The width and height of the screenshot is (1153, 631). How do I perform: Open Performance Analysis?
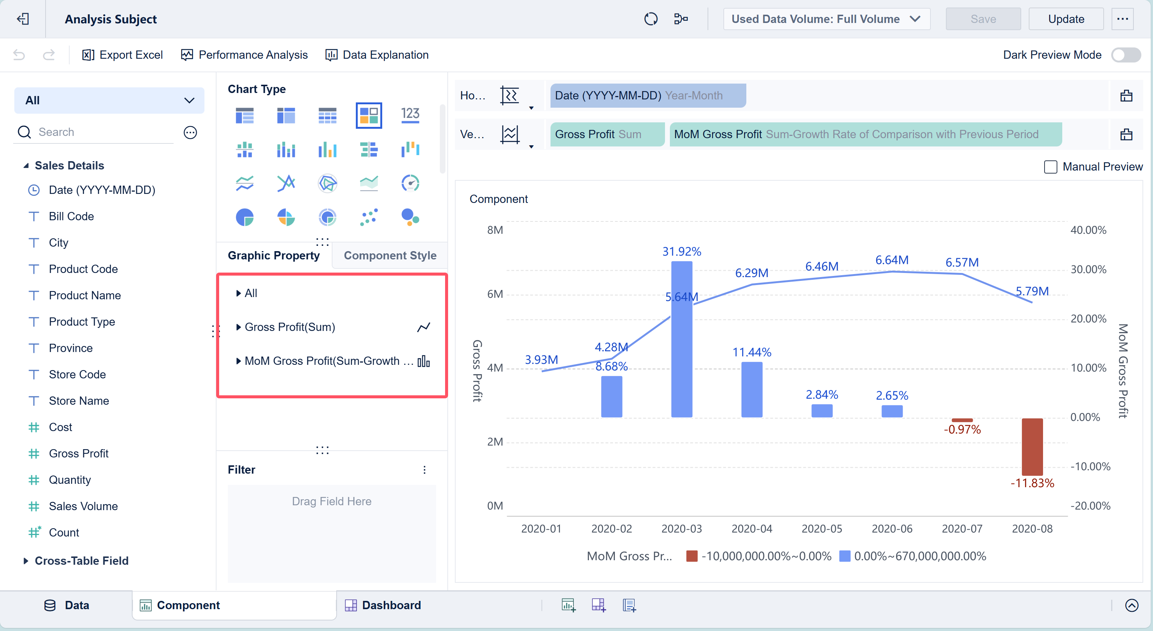click(x=244, y=55)
